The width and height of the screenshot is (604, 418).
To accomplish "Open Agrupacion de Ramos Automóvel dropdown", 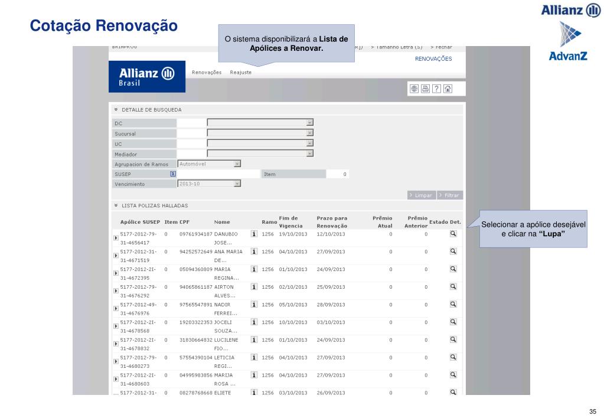I will [209, 164].
